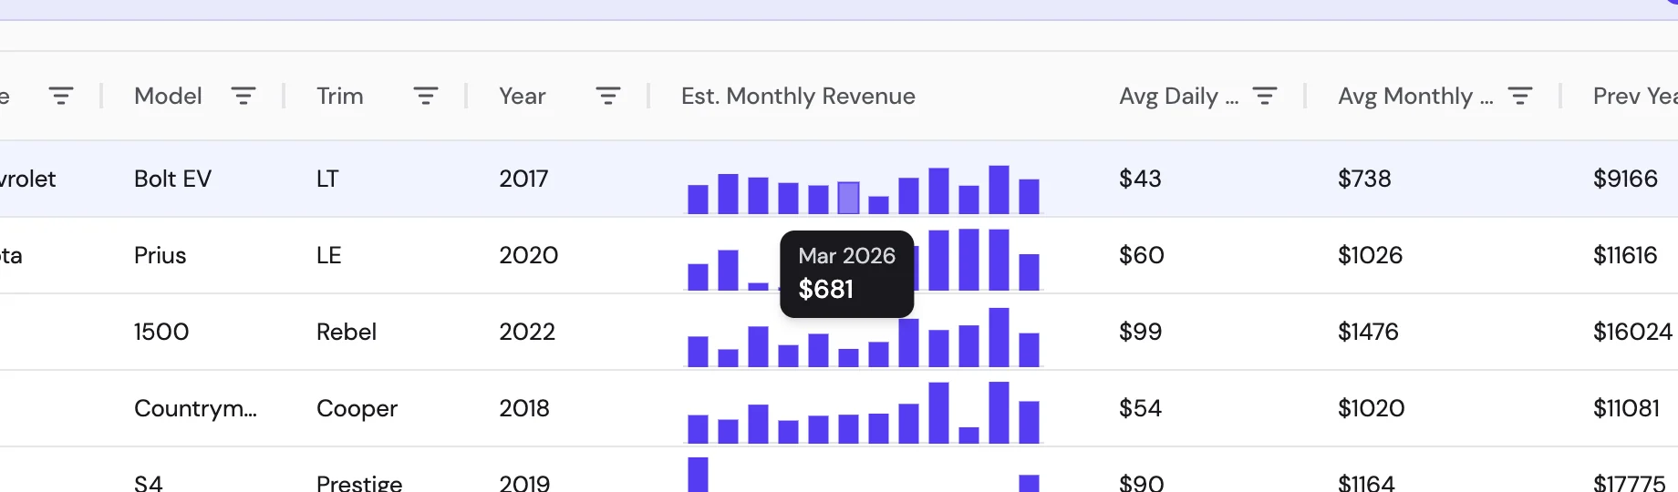Click year 2017 cell
The image size is (1678, 492).
[x=523, y=179]
